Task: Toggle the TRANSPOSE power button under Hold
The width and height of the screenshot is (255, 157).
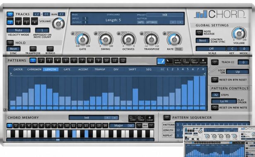Action: (x=33, y=49)
